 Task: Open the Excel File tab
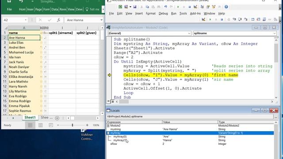pos(9,9)
